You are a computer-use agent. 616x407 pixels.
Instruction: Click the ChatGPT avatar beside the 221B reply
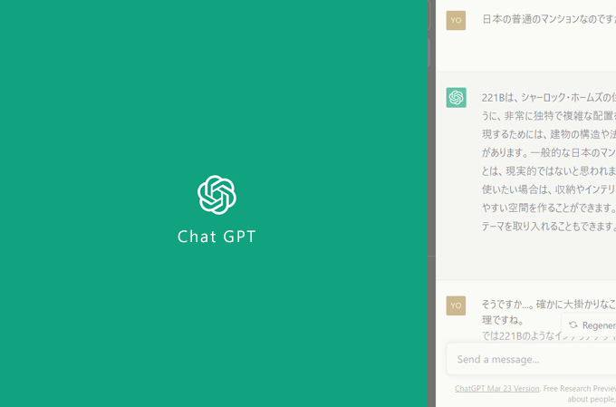point(456,98)
